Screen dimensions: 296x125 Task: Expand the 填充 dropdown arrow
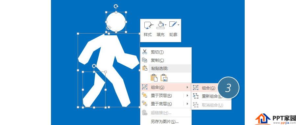coord(165,25)
